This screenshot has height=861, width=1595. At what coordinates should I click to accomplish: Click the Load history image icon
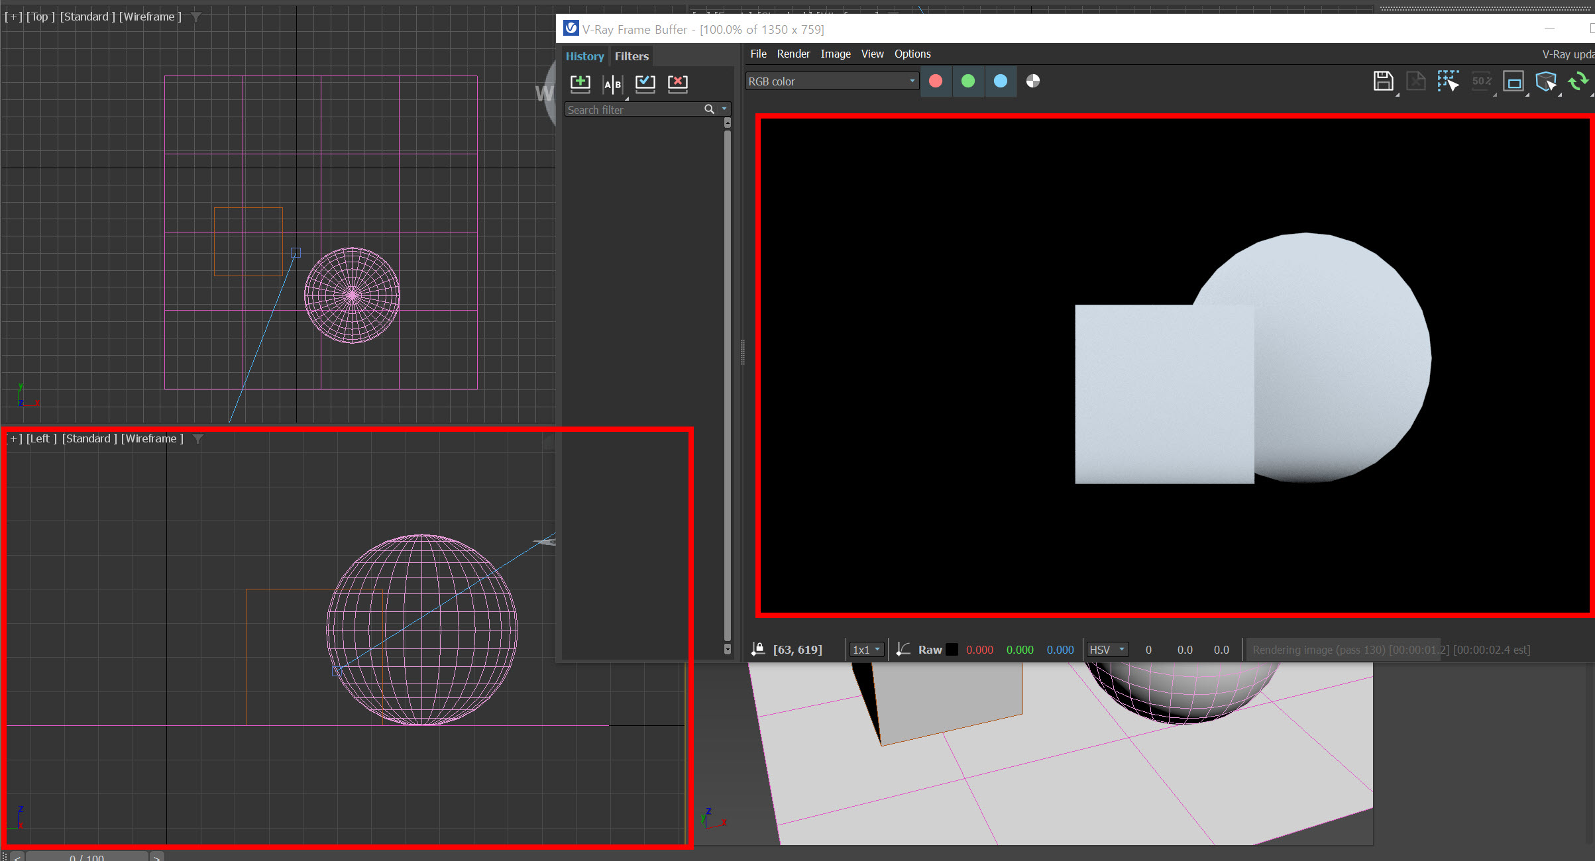click(645, 83)
